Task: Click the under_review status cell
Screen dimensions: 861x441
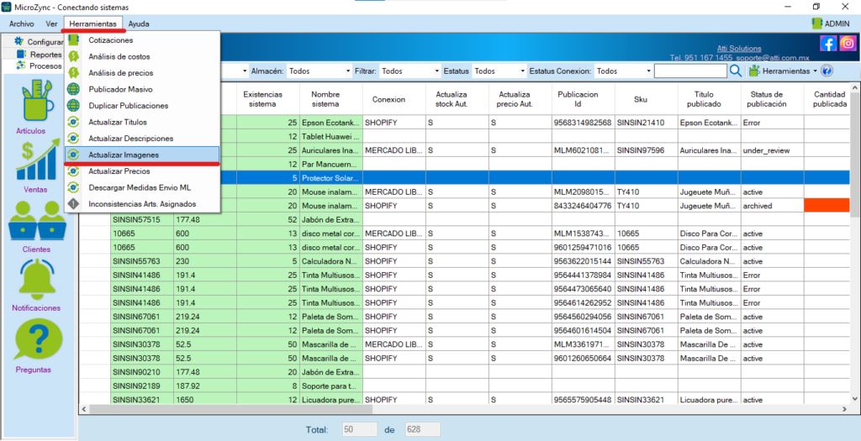Action: (772, 150)
